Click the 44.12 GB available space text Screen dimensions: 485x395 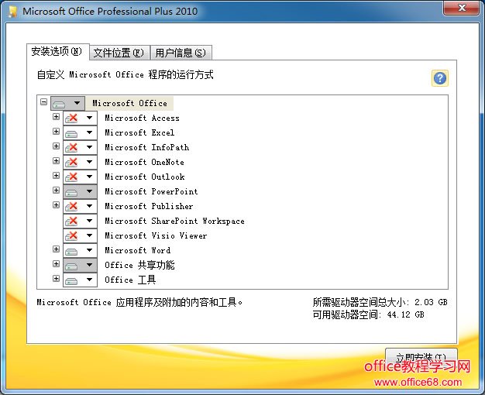405,315
